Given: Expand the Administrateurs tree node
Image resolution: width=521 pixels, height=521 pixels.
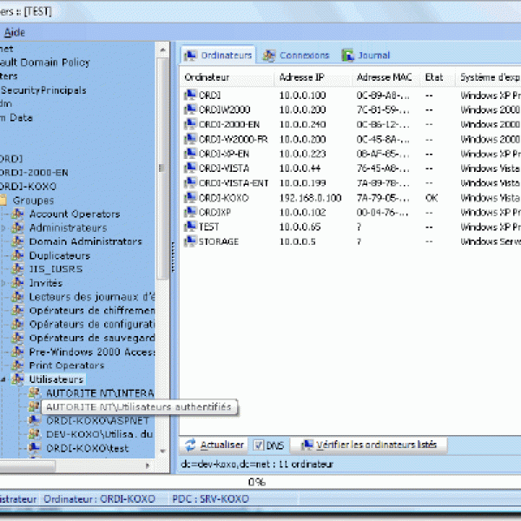Looking at the screenshot, I should [x=3, y=228].
